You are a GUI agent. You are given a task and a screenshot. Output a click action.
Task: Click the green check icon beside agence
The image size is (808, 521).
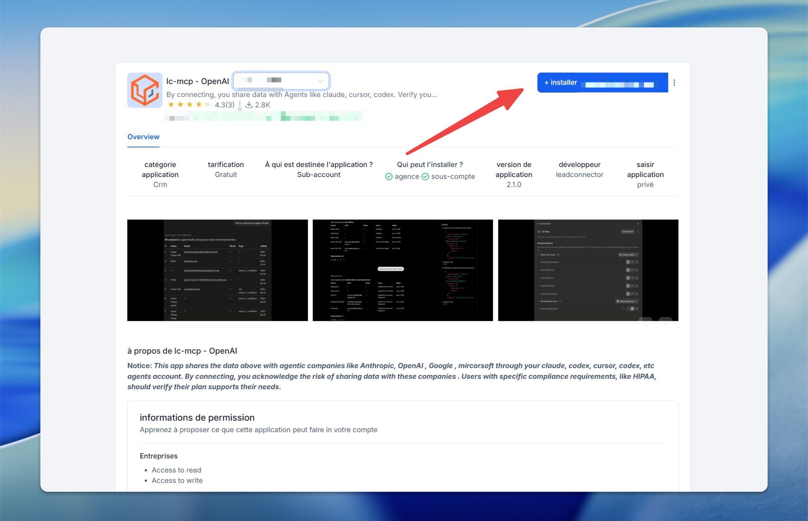point(389,177)
